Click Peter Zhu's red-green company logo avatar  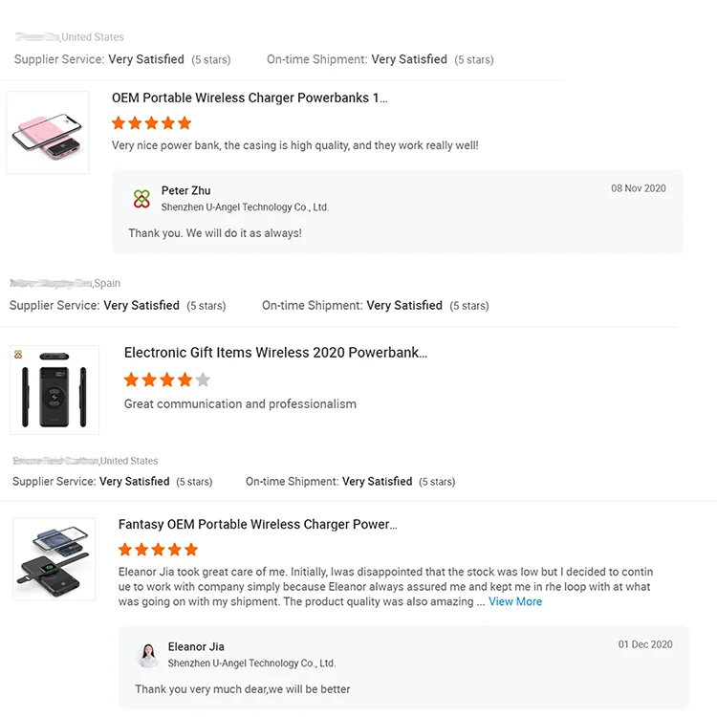click(x=141, y=199)
